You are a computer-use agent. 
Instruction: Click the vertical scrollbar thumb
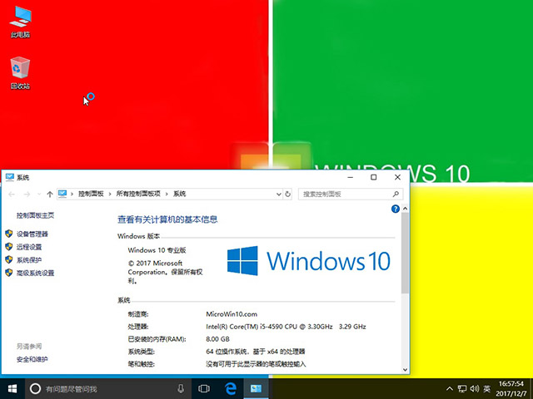tap(405, 253)
